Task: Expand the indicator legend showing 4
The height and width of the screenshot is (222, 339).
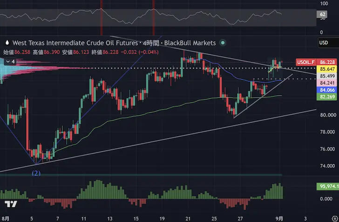Action: pyautogui.click(x=10, y=62)
